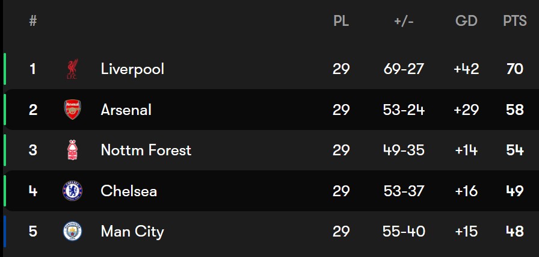This screenshot has height=257, width=539.
Task: Click the +/- goals column header
Action: point(404,22)
